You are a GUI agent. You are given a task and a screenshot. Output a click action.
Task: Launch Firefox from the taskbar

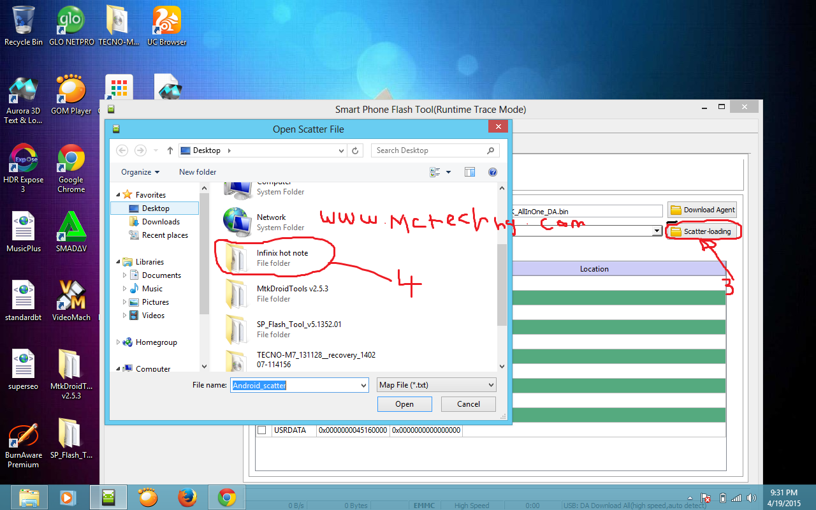(187, 497)
